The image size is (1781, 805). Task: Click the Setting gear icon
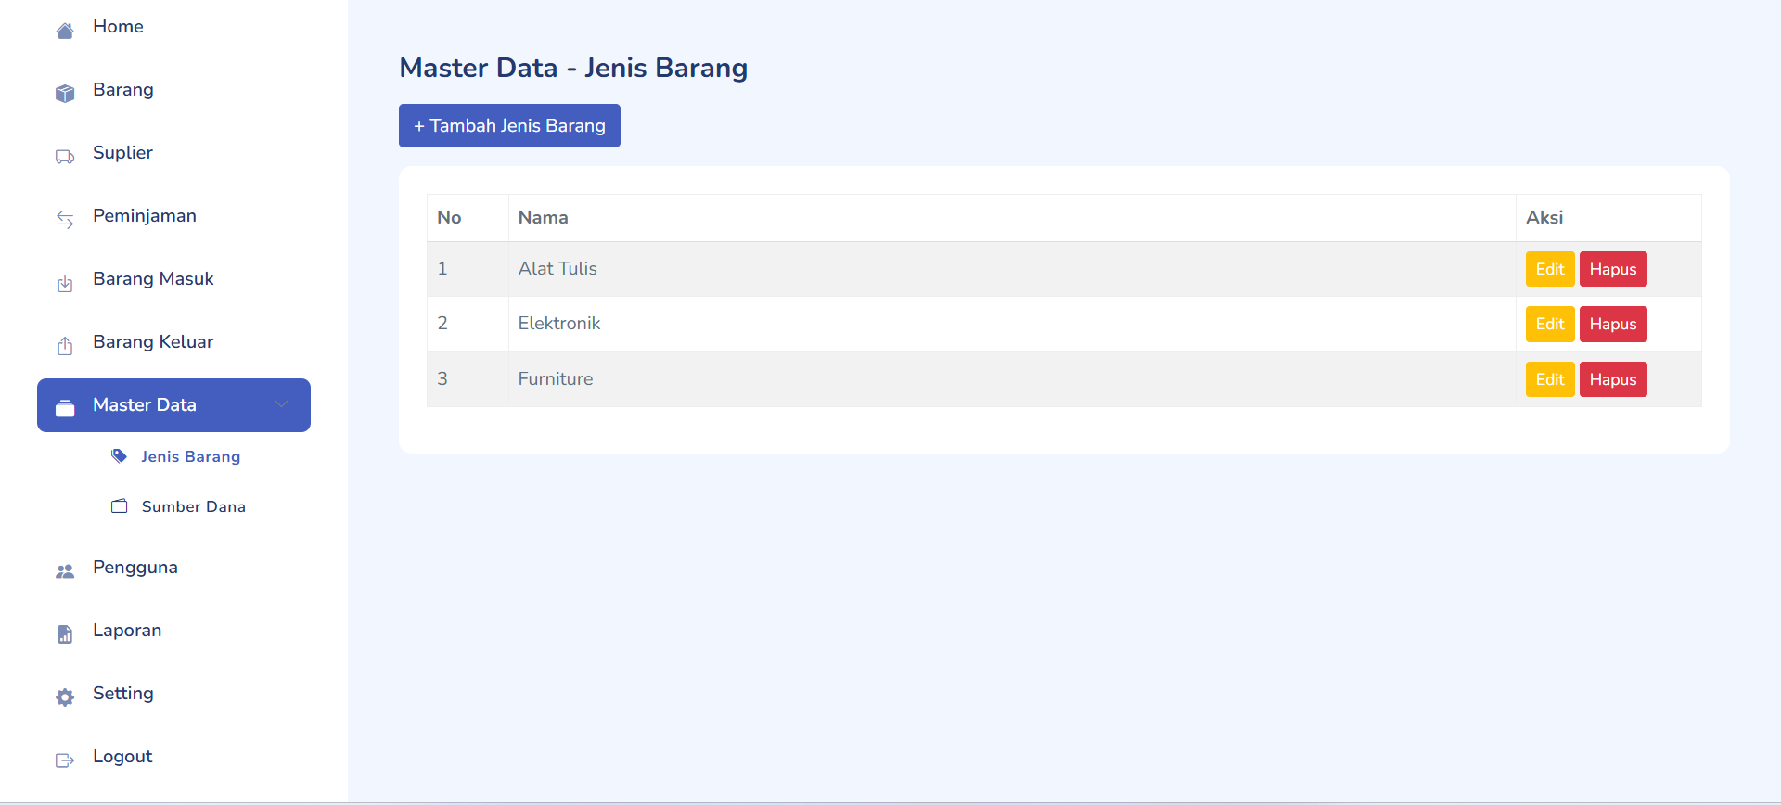point(65,697)
